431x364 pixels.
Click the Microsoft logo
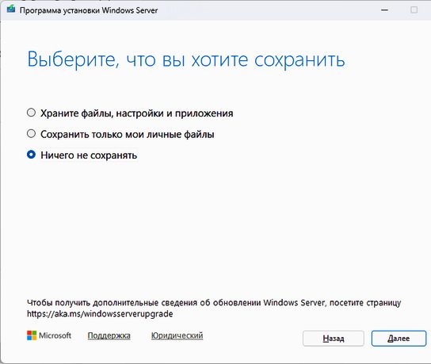click(x=49, y=335)
